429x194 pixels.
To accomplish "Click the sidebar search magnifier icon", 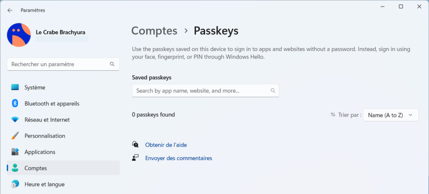I will click(x=112, y=64).
